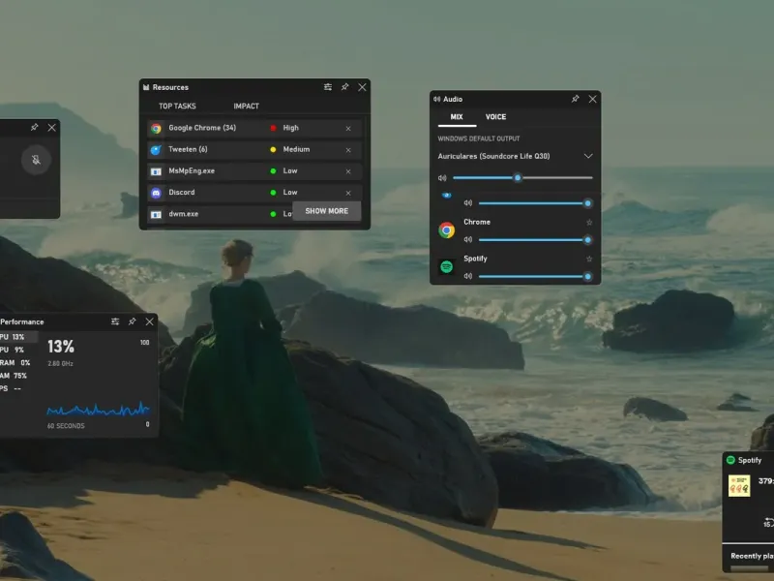774x581 pixels.
Task: End the Discord task
Action: click(x=348, y=193)
